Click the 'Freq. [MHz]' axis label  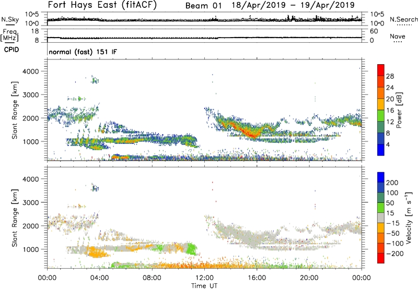pyautogui.click(x=10, y=35)
